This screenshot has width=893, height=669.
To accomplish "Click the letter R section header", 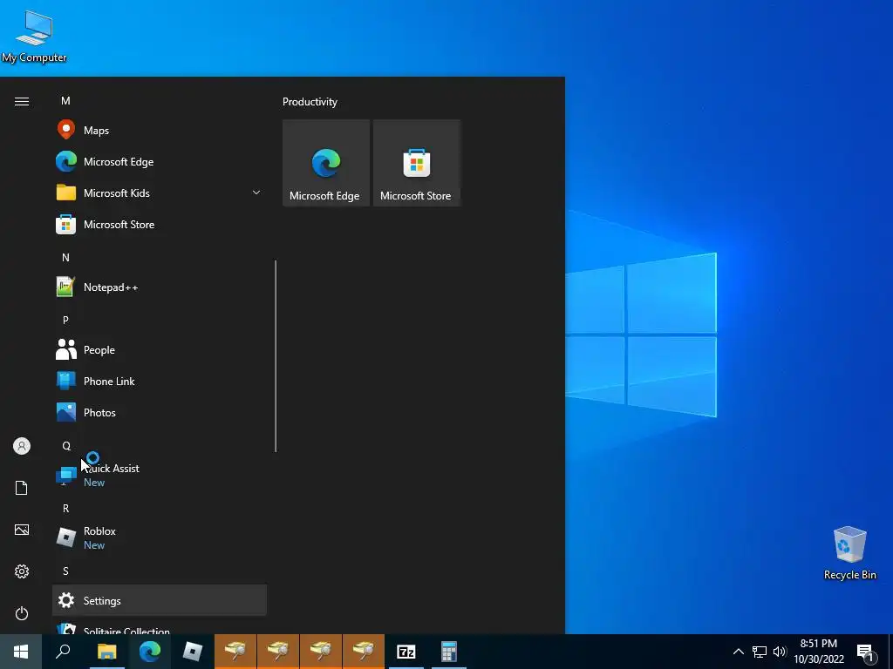I will click(x=65, y=509).
